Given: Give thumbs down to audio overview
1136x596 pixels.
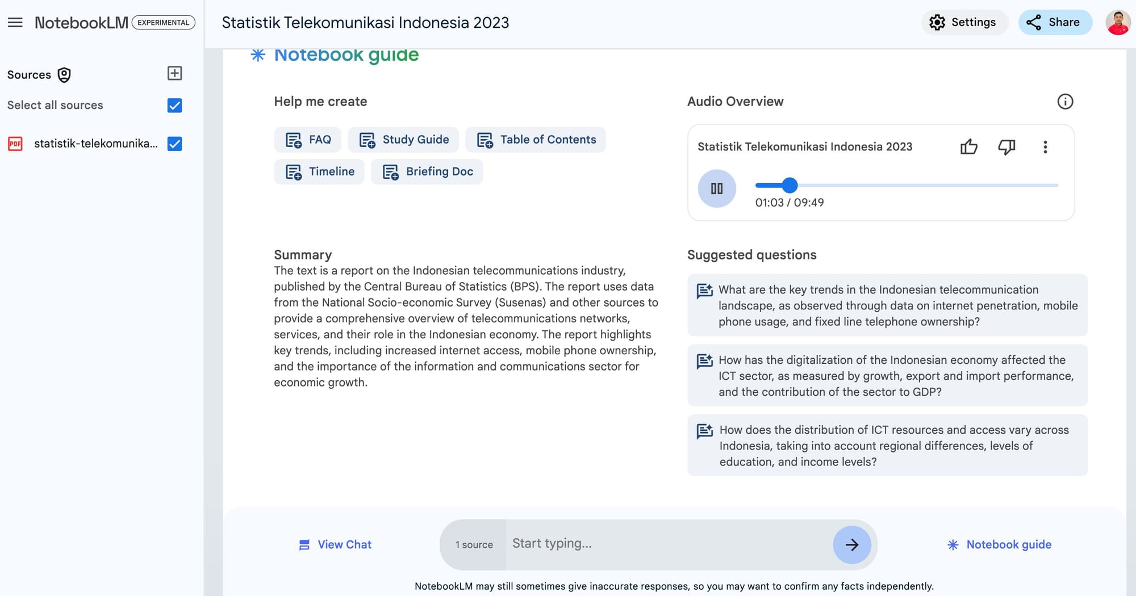Looking at the screenshot, I should (1006, 147).
